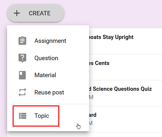162x137 pixels.
Task: Click the Material book icon
Action: [x=22, y=75]
